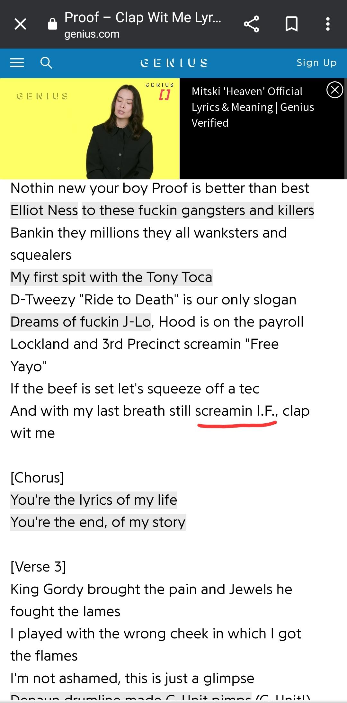The height and width of the screenshot is (703, 347).
Task: Open the three-dot browser overflow menu
Action: pyautogui.click(x=328, y=24)
